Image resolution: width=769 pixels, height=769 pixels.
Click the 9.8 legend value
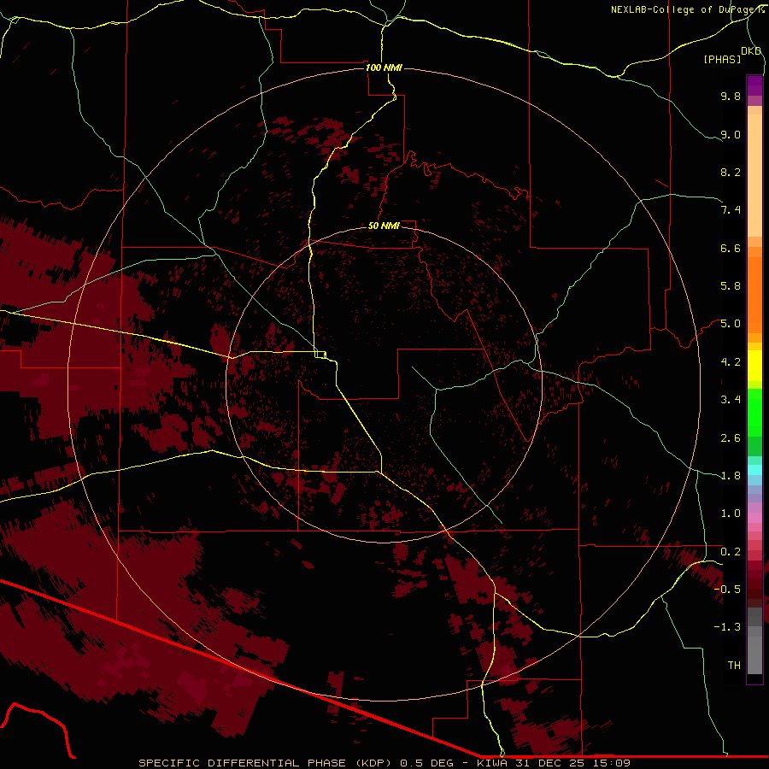pos(731,96)
